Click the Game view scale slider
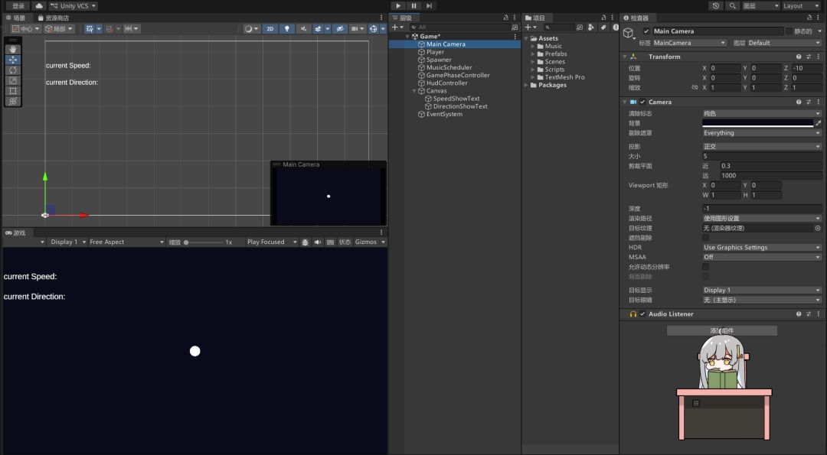827x455 pixels. pos(203,242)
